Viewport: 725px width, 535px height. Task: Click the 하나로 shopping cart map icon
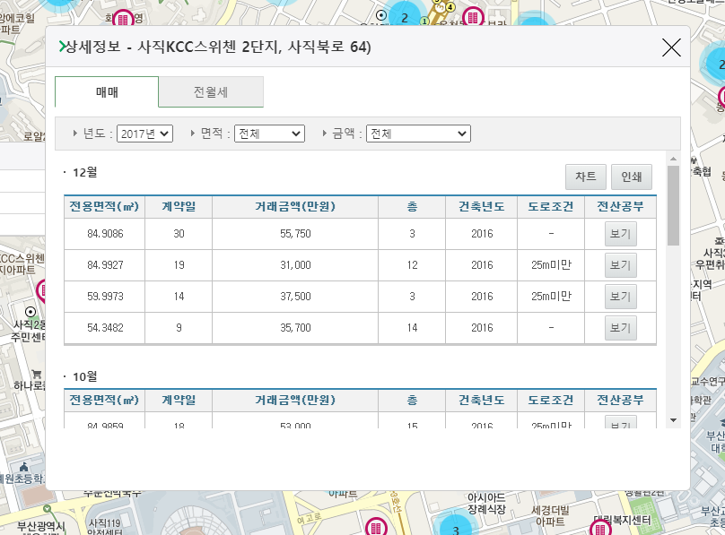tap(37, 374)
